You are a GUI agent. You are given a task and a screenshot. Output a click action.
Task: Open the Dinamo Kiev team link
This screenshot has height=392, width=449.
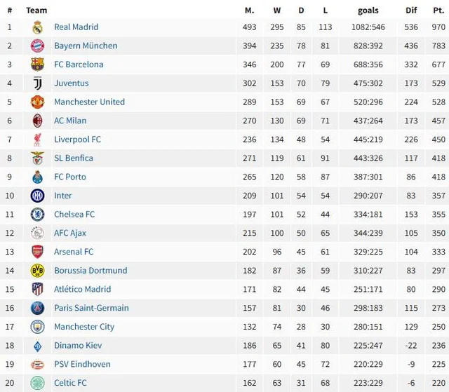point(78,346)
